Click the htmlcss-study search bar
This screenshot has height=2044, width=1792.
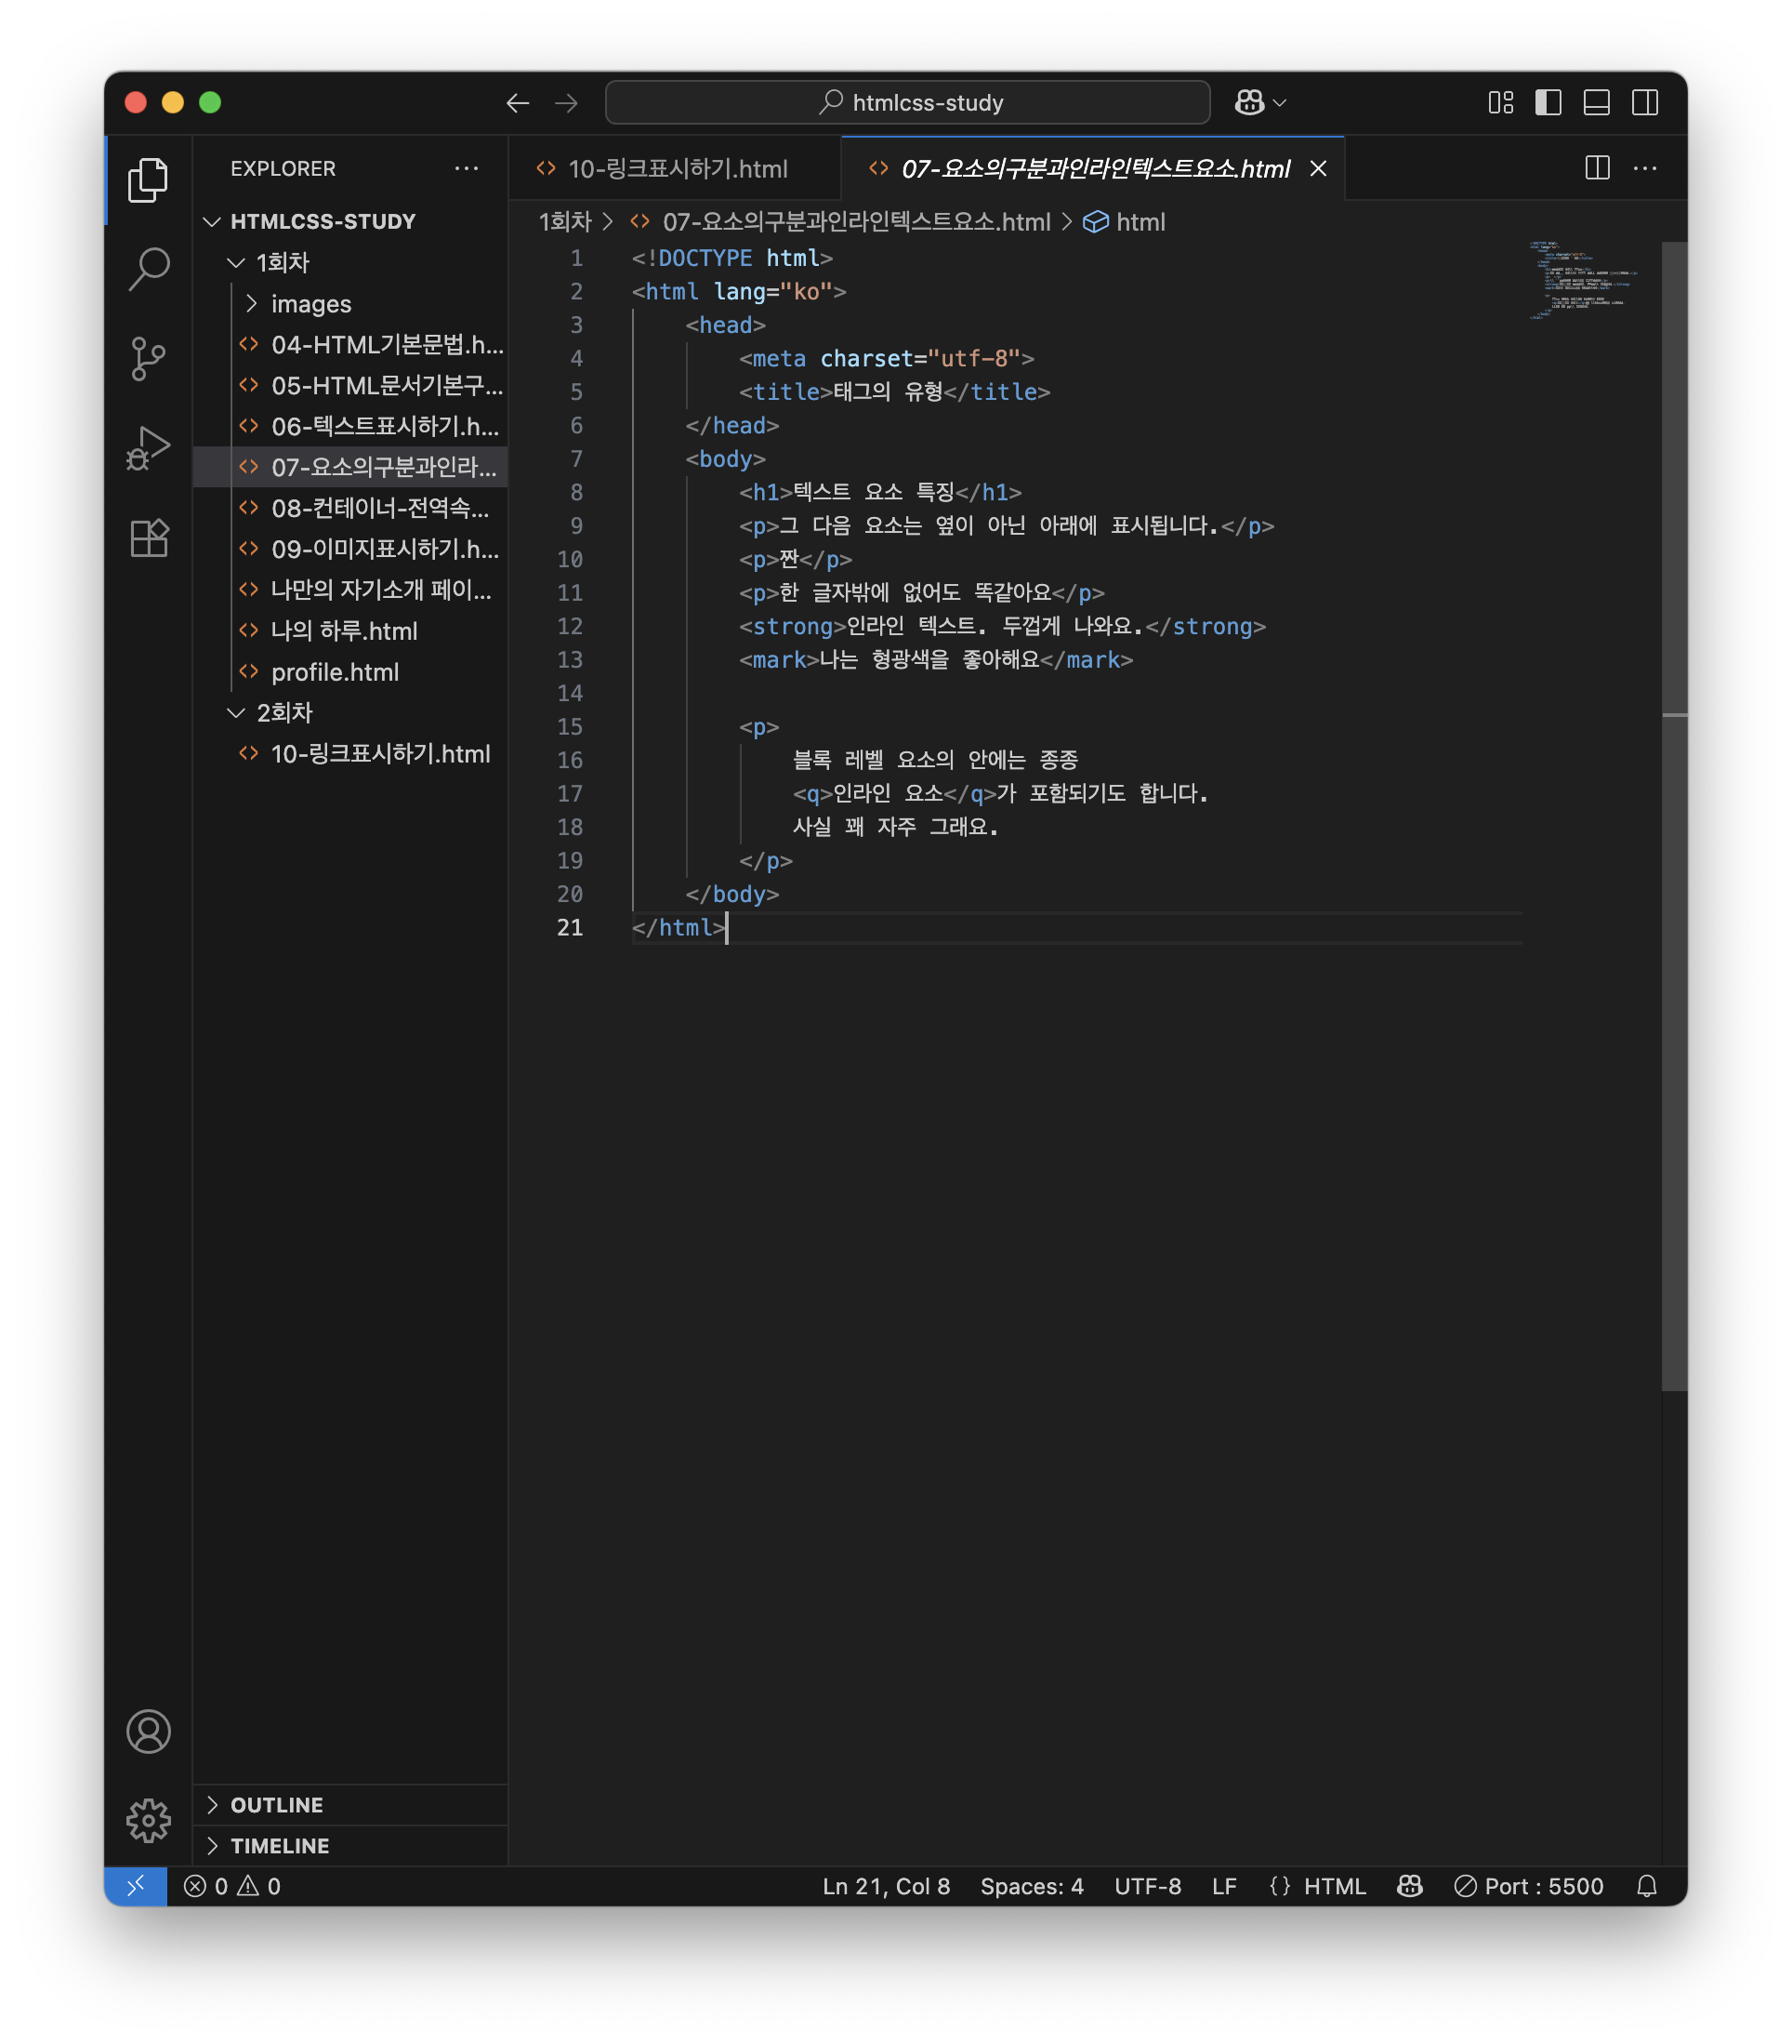[907, 102]
